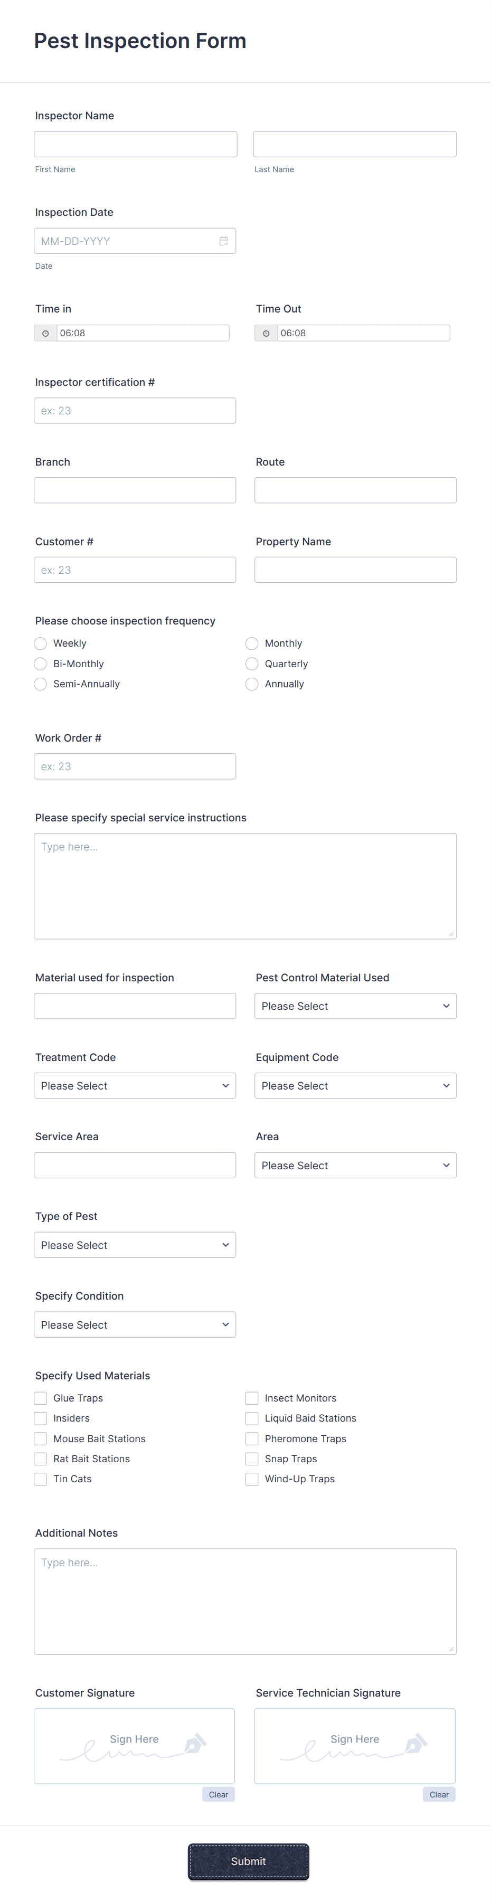Select the Weekly inspection frequency
Image resolution: width=491 pixels, height=1903 pixels.
click(40, 643)
